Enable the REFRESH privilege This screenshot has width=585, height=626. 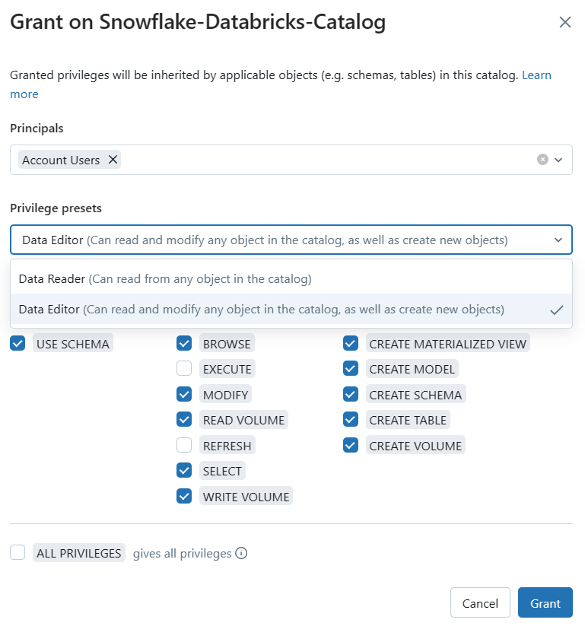pos(184,445)
